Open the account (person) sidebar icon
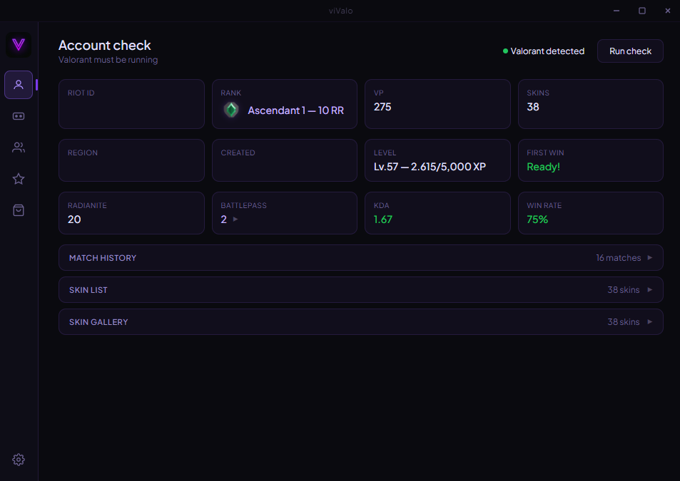The height and width of the screenshot is (481, 680). click(19, 84)
